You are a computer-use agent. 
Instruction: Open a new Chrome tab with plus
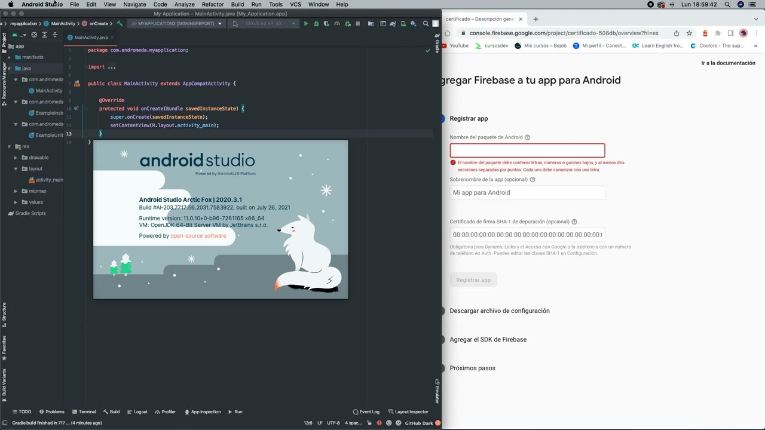pos(535,19)
